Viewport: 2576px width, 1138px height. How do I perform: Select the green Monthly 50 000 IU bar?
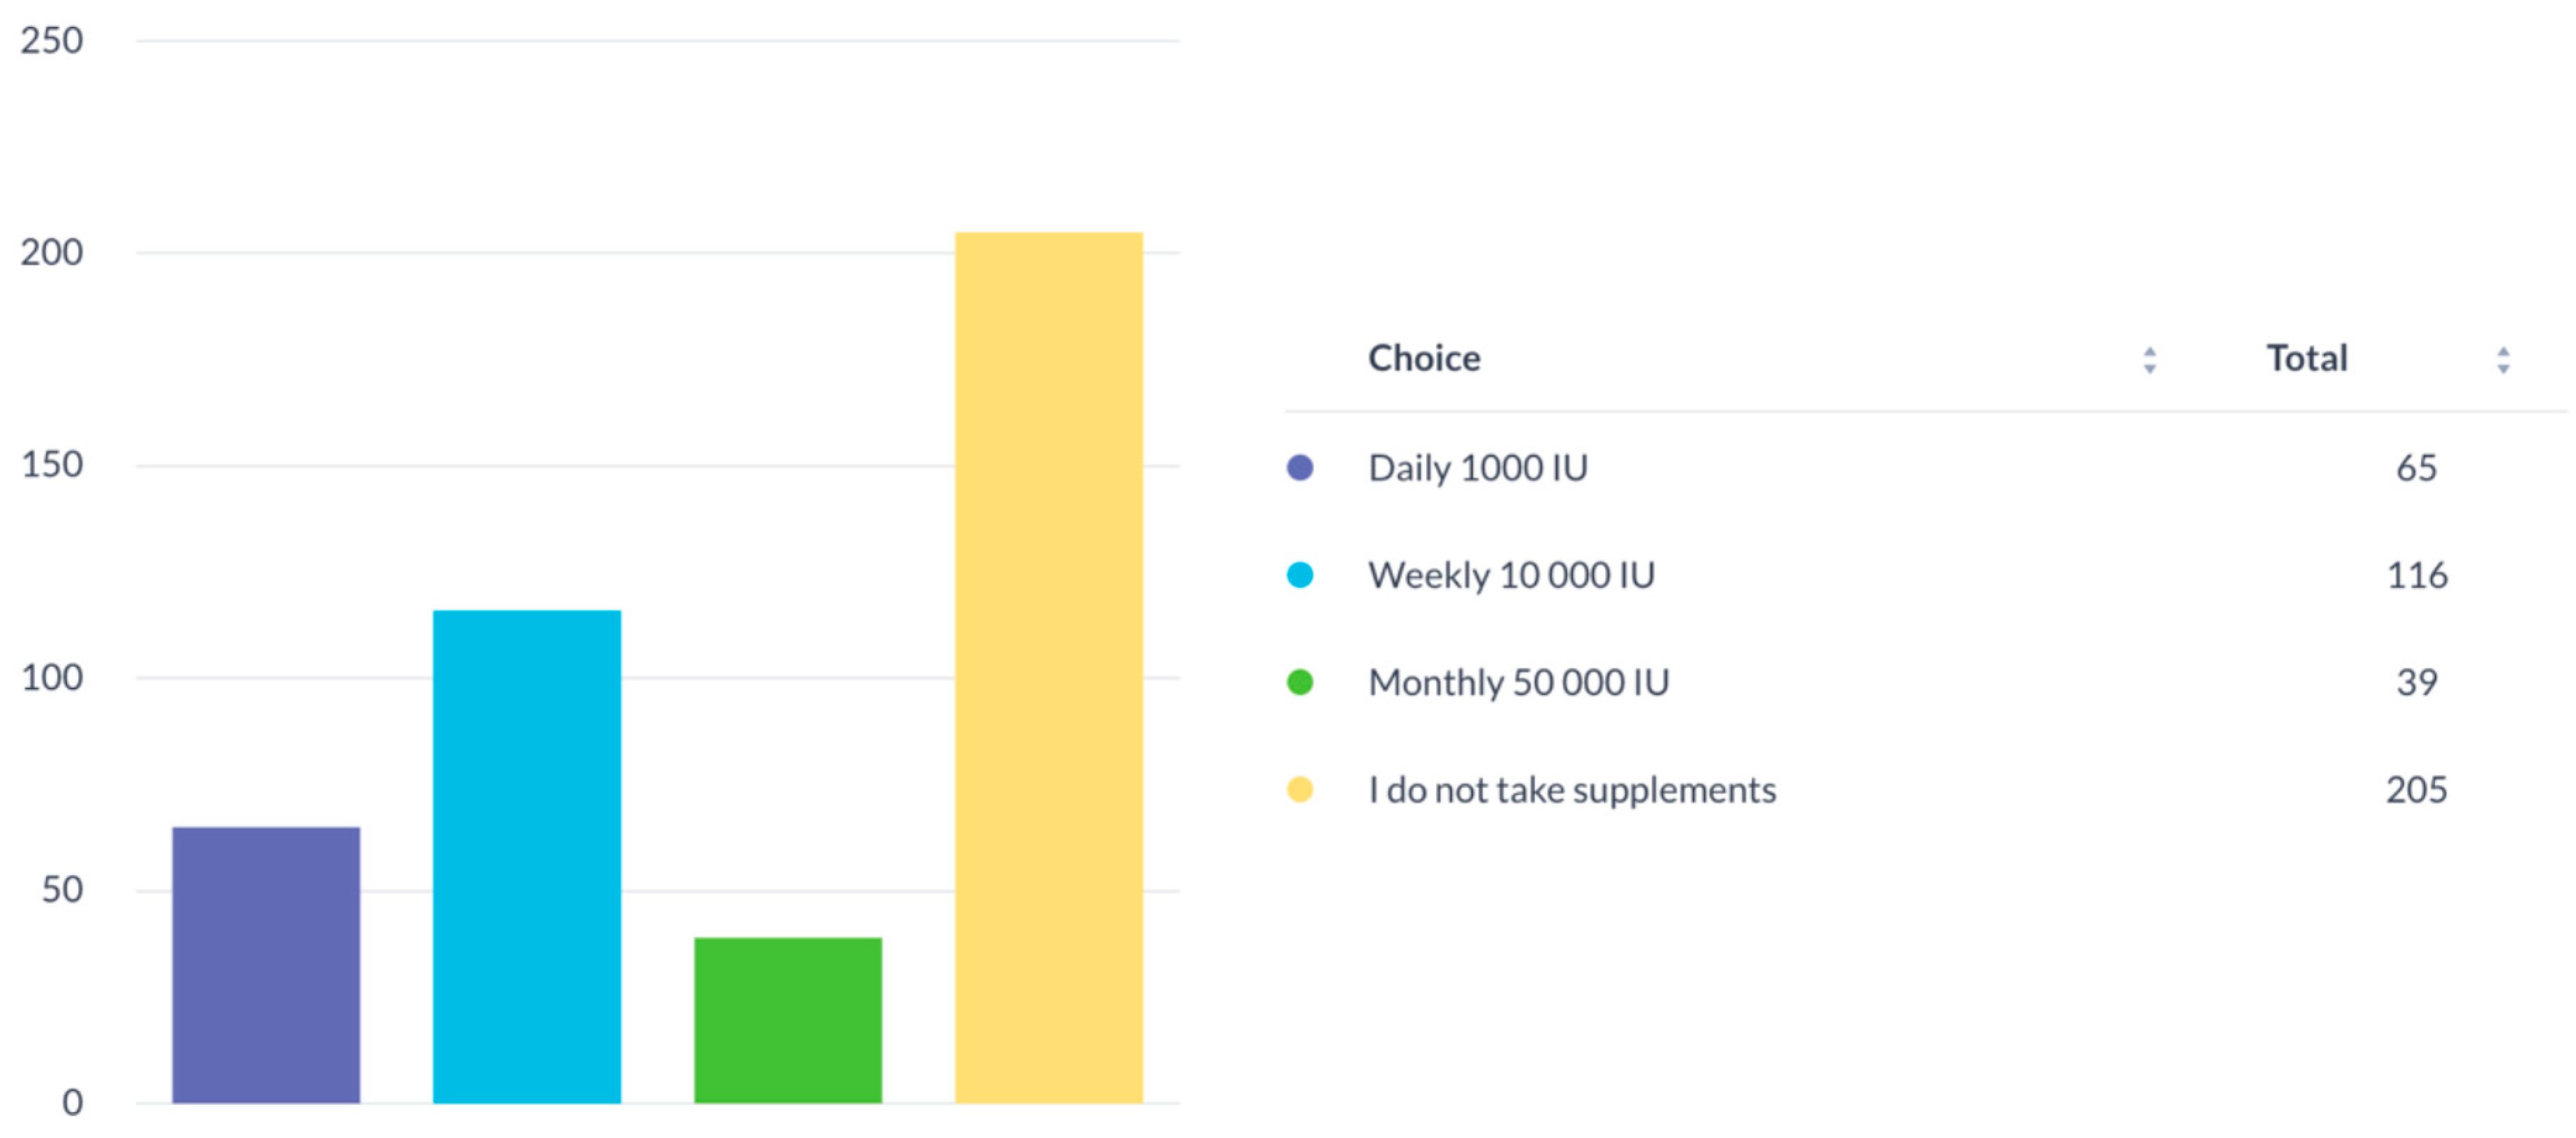(788, 1019)
